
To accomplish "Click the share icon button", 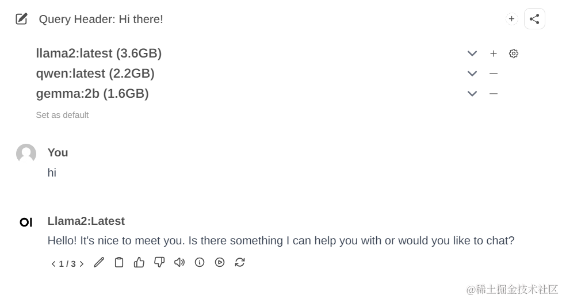I will click(x=534, y=19).
